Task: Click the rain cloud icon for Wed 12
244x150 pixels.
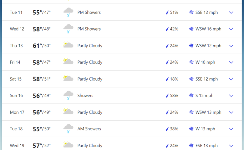Action: (x=68, y=29)
